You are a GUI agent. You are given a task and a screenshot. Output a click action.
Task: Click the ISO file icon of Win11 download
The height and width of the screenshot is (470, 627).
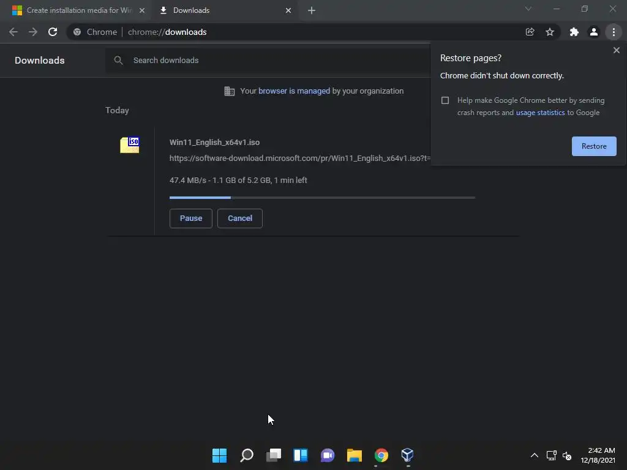[130, 144]
